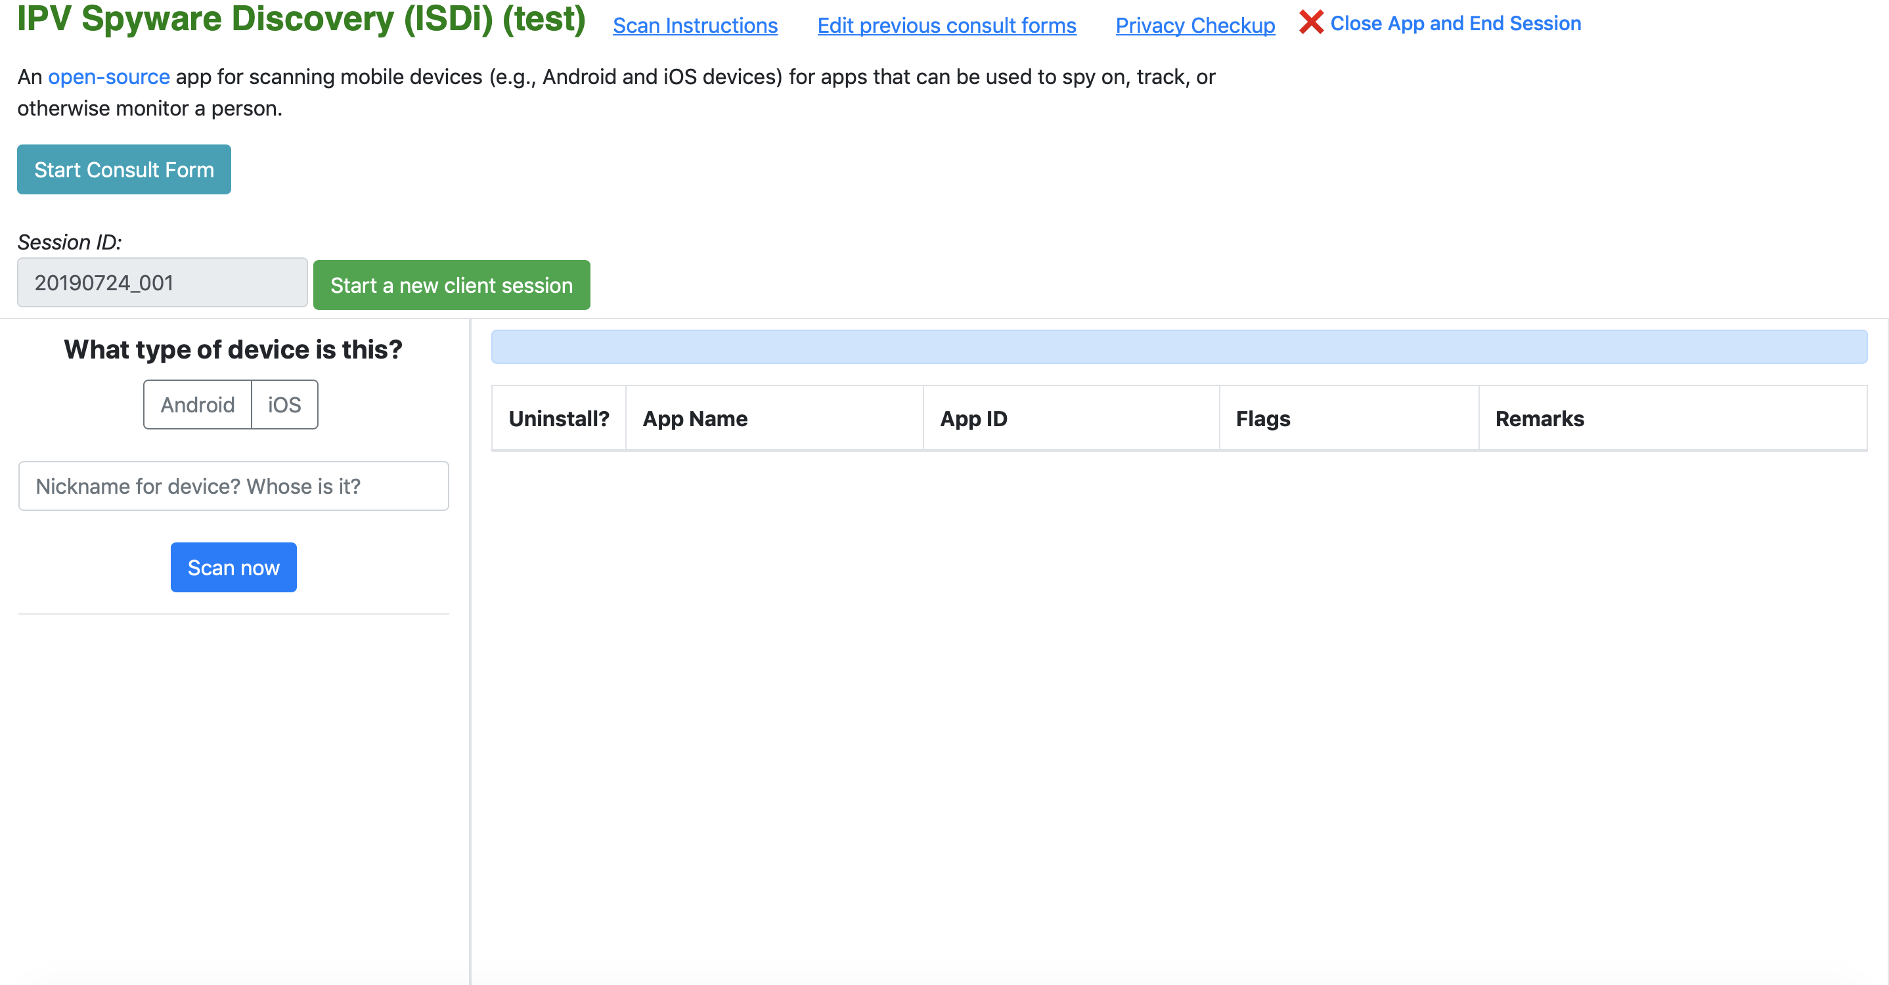Click the Scan now button

pyautogui.click(x=233, y=568)
